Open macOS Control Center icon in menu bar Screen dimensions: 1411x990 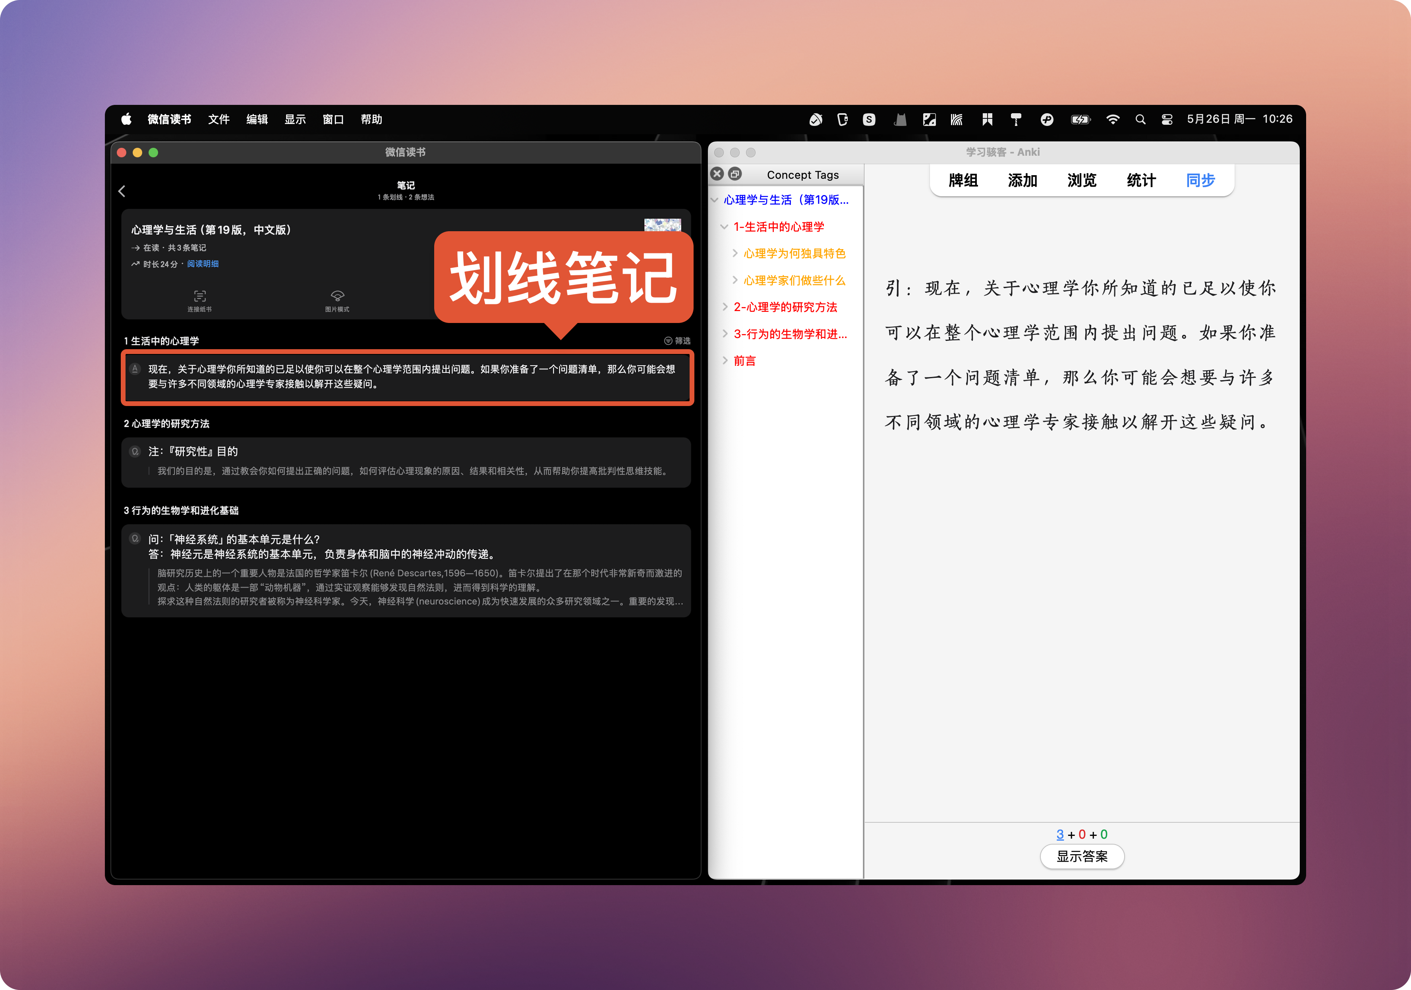pos(1166,119)
